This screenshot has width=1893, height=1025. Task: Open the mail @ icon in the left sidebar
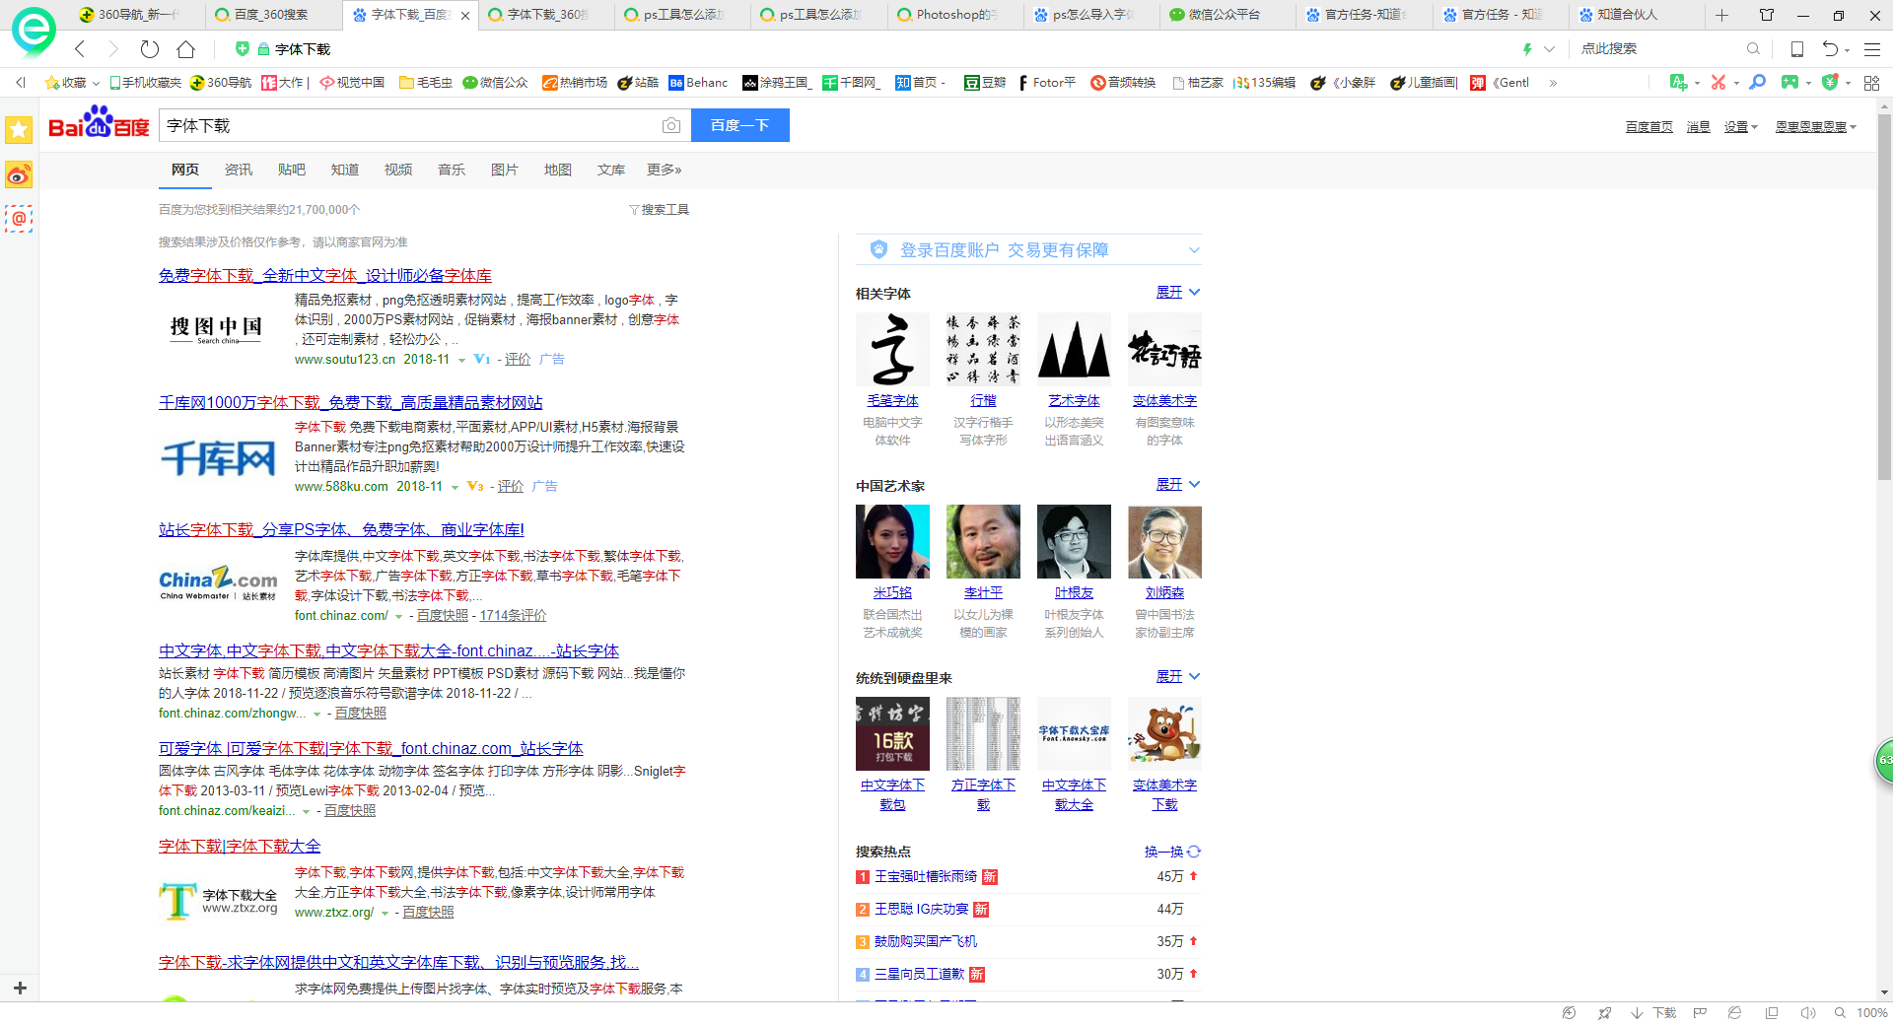click(x=19, y=219)
